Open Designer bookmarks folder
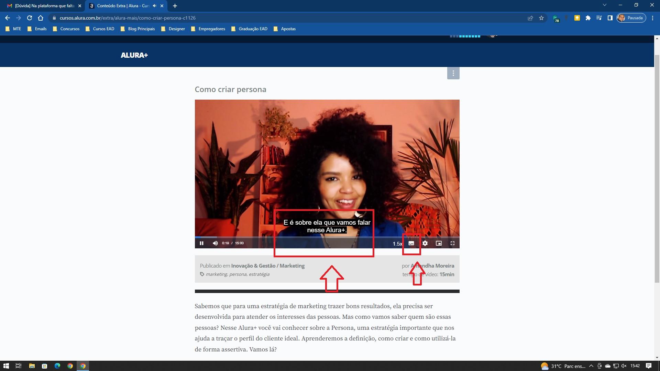The height and width of the screenshot is (371, 660). pos(173,29)
